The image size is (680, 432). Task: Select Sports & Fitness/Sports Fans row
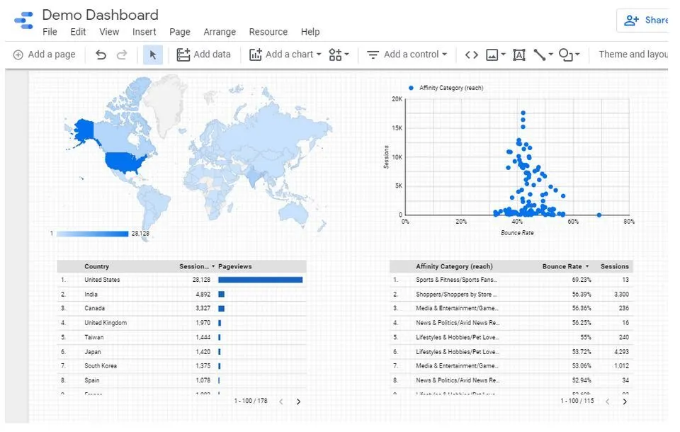tap(511, 280)
